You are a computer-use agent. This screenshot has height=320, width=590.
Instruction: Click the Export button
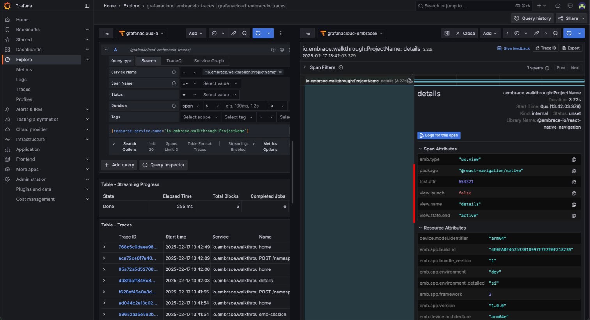tap(571, 48)
